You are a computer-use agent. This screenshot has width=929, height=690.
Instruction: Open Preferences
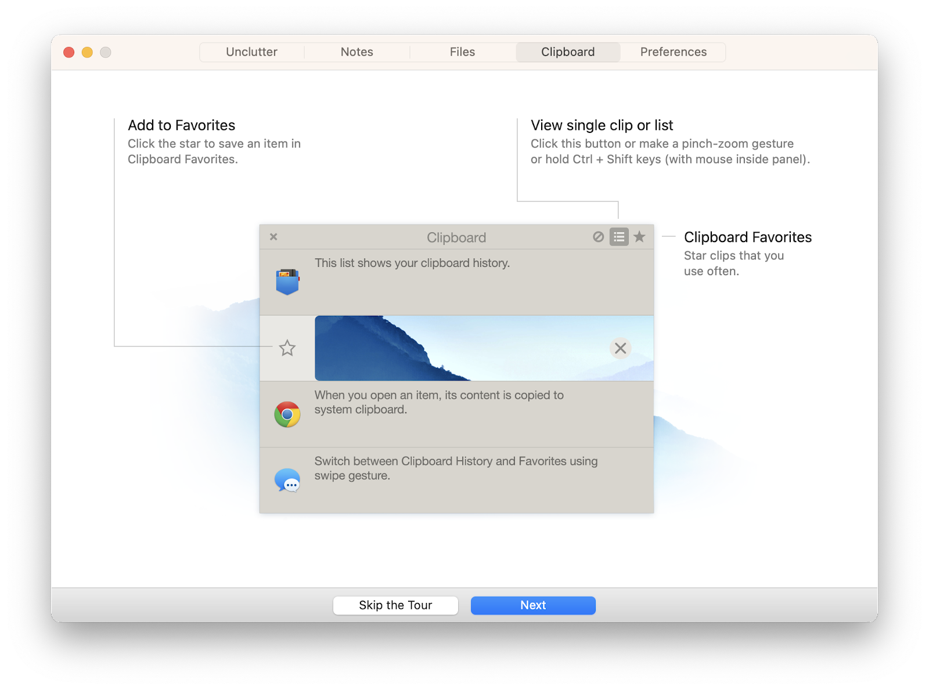pyautogui.click(x=673, y=52)
